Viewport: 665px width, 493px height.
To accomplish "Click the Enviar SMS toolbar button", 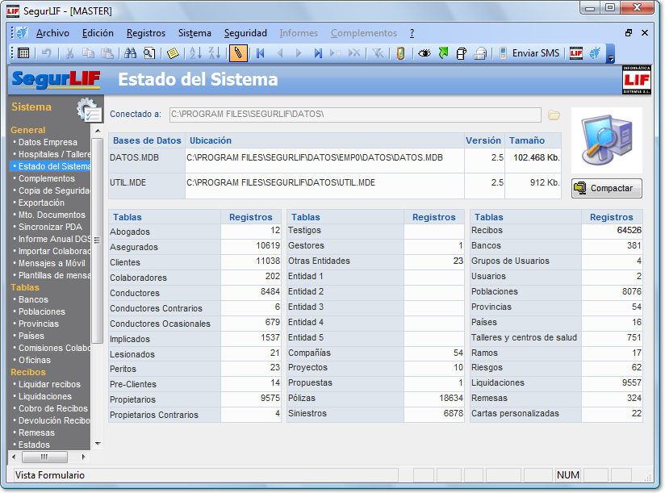I will point(529,53).
